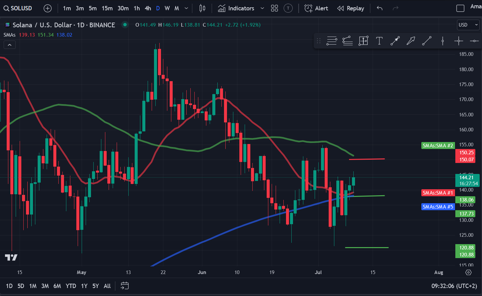
Task: Expand the favorite indicators dropdown arrow
Action: point(262,8)
